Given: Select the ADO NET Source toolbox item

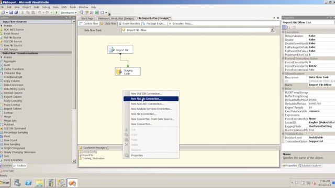Looking at the screenshot, I should coord(14,30).
